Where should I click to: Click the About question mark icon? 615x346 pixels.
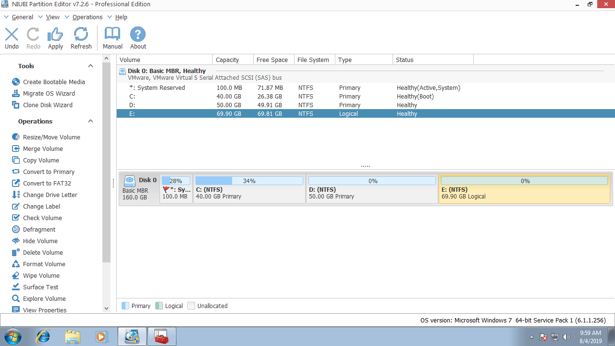click(138, 35)
